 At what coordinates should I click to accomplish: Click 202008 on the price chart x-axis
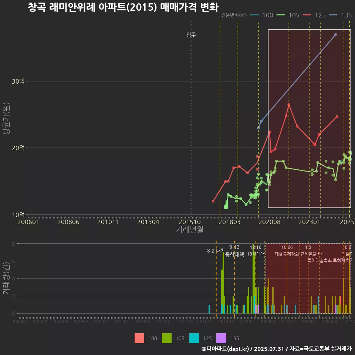[x=270, y=222]
